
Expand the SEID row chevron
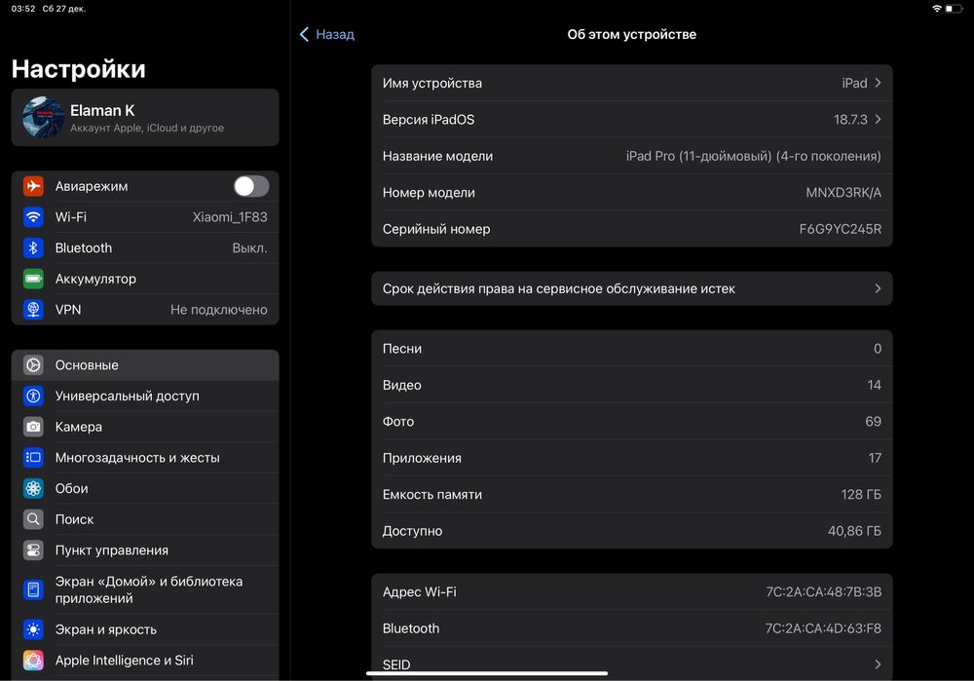tap(878, 664)
